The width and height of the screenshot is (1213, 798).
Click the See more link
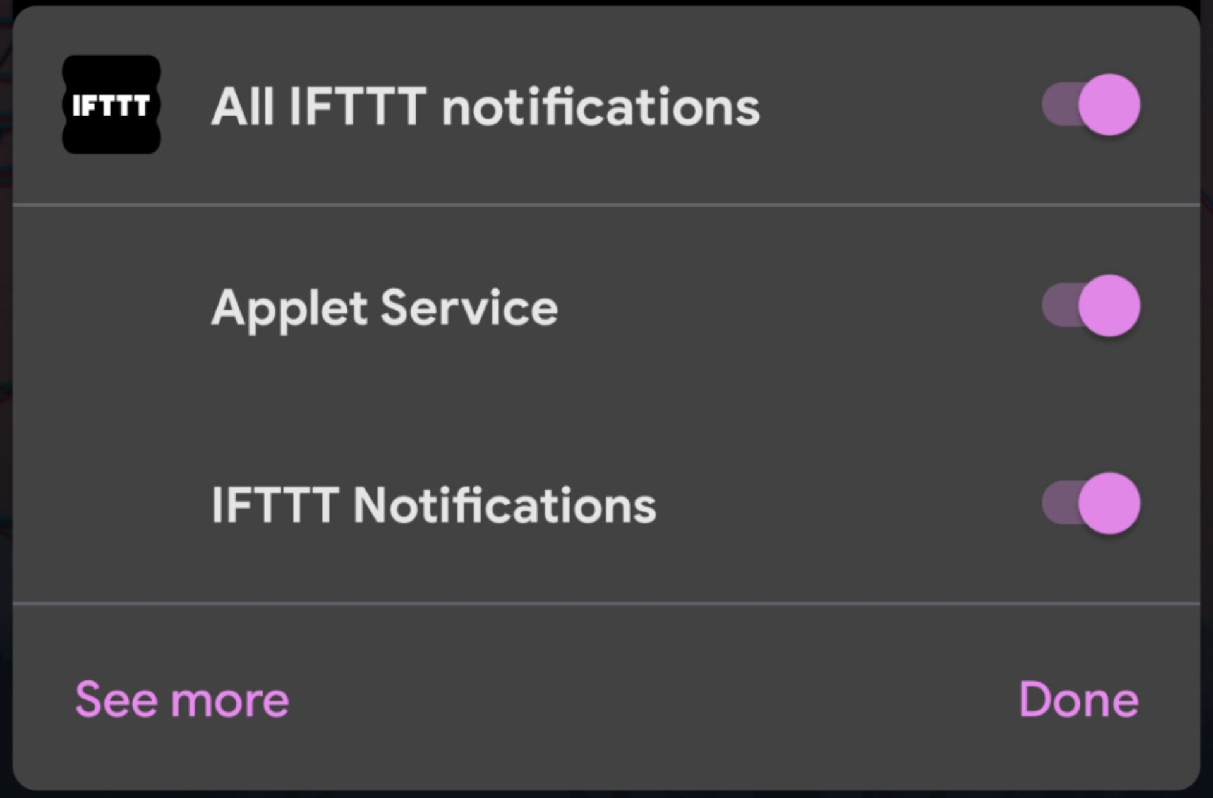[182, 699]
